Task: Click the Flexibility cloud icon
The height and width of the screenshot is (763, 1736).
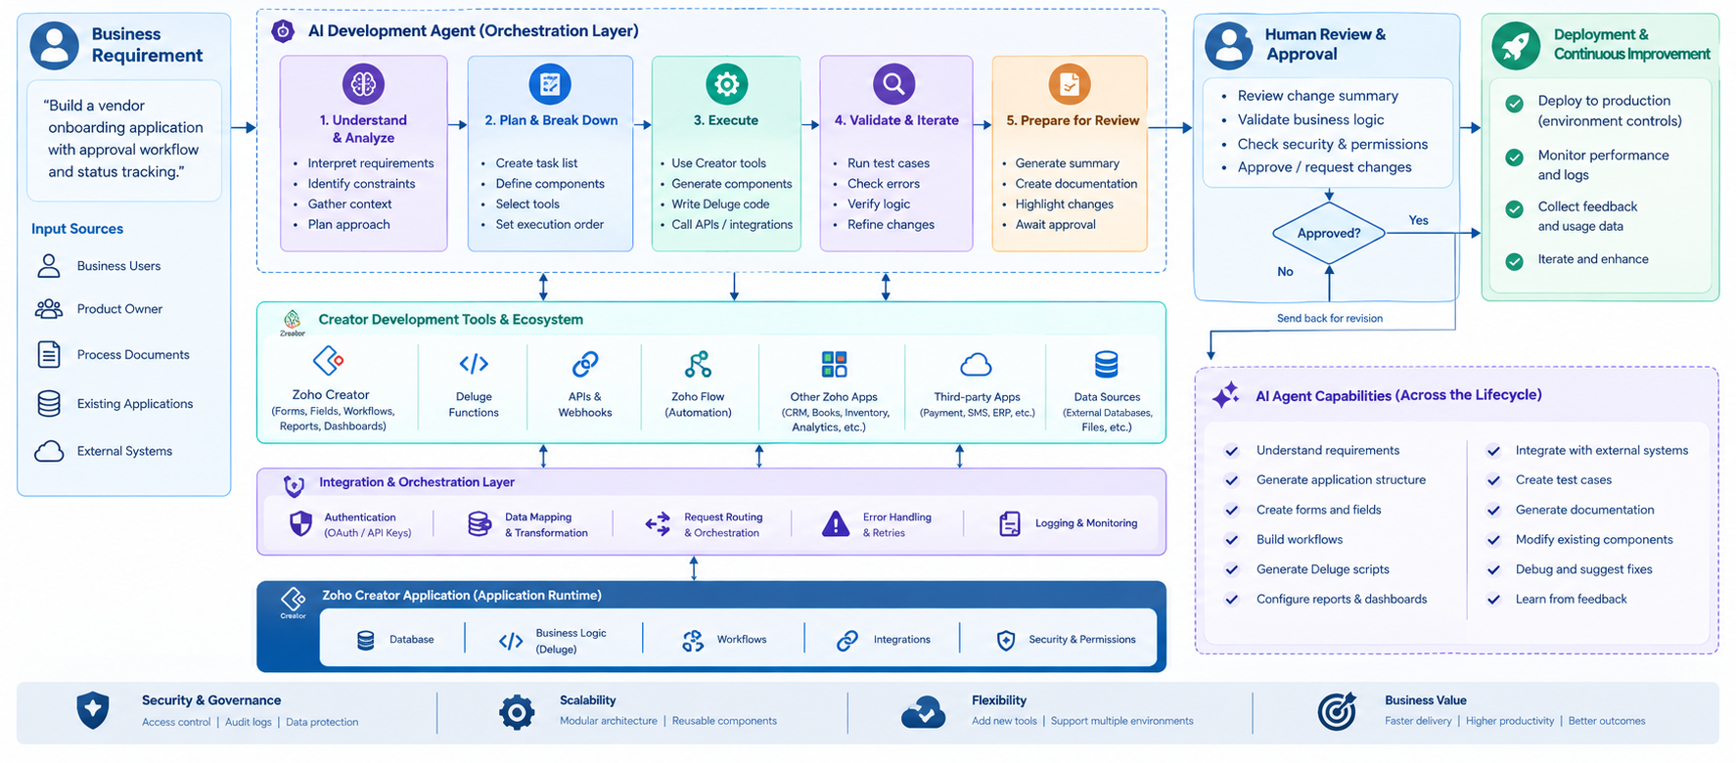Action: point(924,713)
